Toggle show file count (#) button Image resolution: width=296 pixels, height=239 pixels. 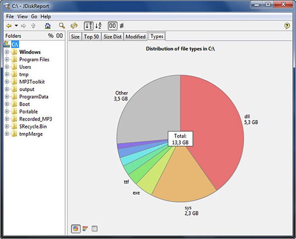pyautogui.click(x=122, y=26)
